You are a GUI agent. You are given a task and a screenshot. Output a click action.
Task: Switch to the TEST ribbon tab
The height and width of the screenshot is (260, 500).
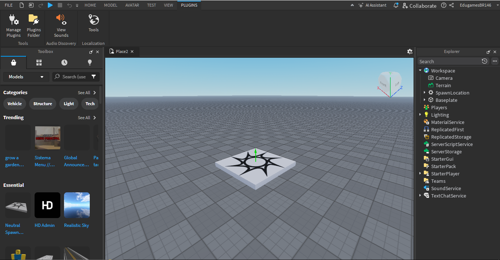tap(152, 5)
